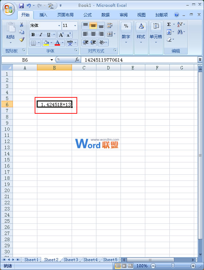Expand the font size dropdown
The height and width of the screenshot is (270, 204).
pos(75,26)
